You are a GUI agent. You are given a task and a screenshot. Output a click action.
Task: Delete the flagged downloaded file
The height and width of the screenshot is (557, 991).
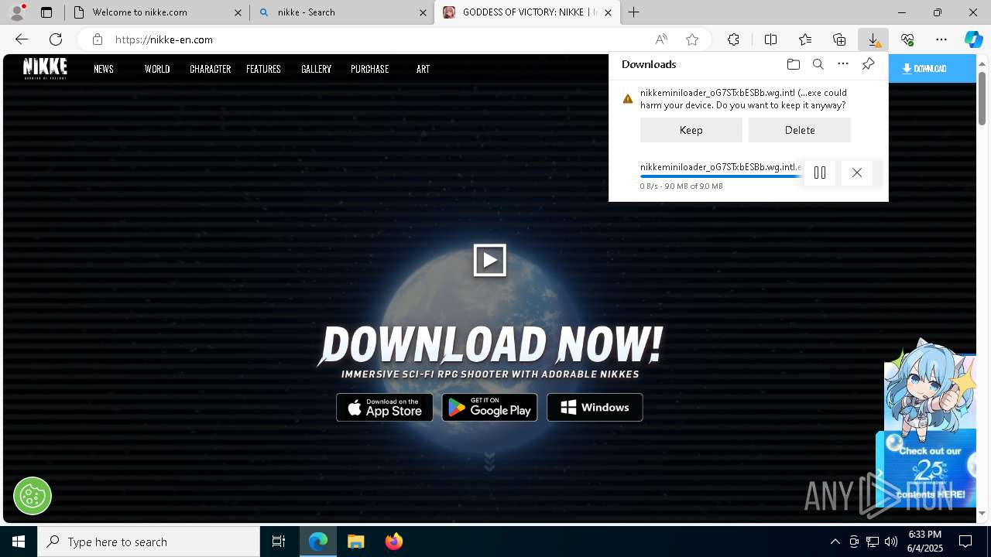(x=800, y=130)
